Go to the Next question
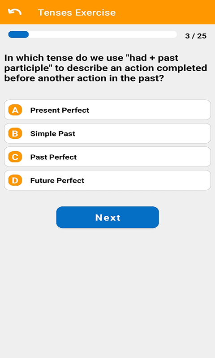 click(107, 217)
